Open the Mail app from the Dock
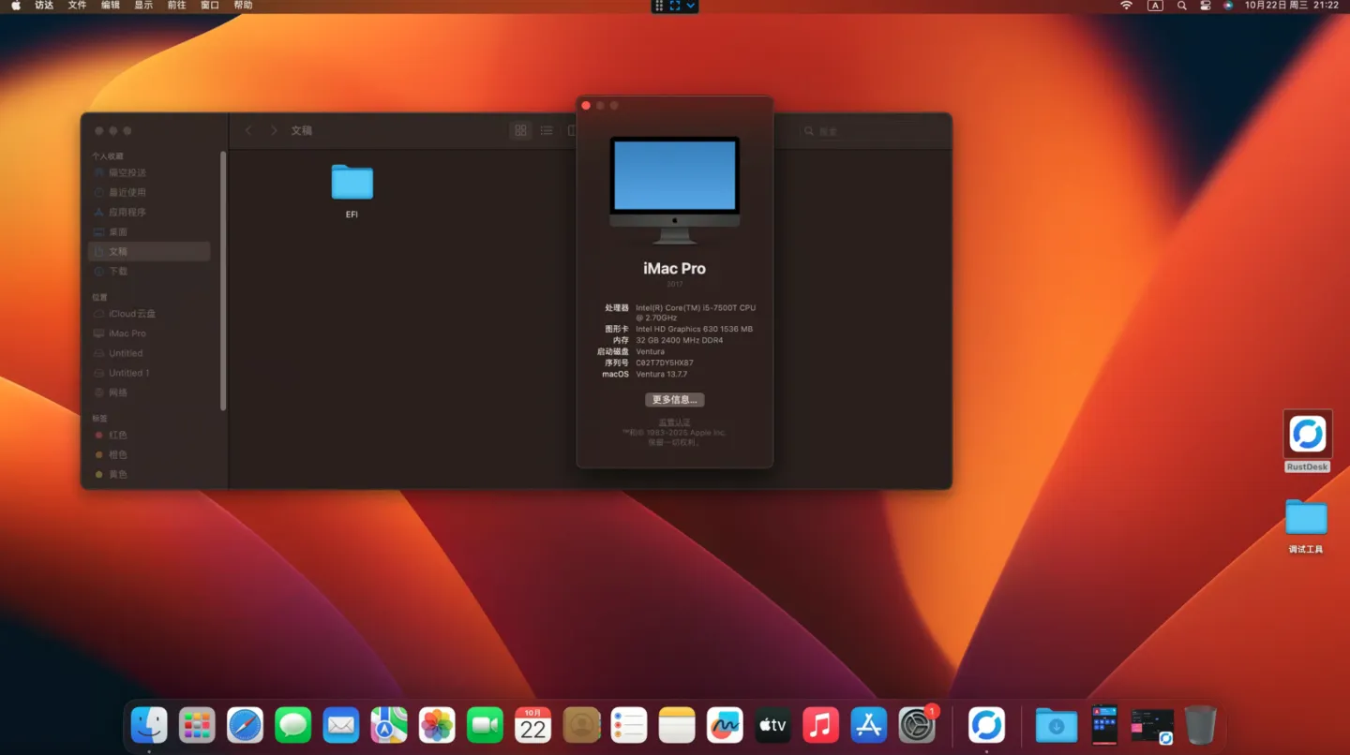Viewport: 1350px width, 755px height. pyautogui.click(x=340, y=724)
